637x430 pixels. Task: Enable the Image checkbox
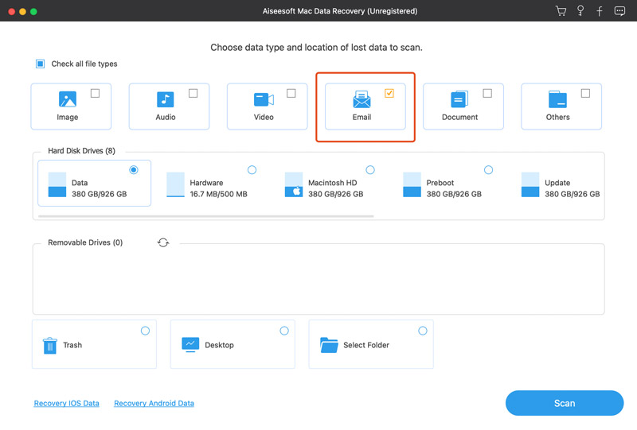tap(95, 93)
